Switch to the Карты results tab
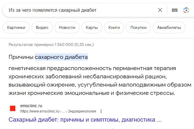Screen dimensions: 194x129 click(x=92, y=27)
